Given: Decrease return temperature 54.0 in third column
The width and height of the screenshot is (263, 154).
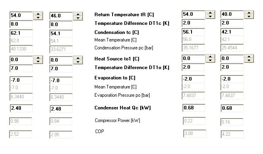Looking at the screenshot, I should 210,17.
